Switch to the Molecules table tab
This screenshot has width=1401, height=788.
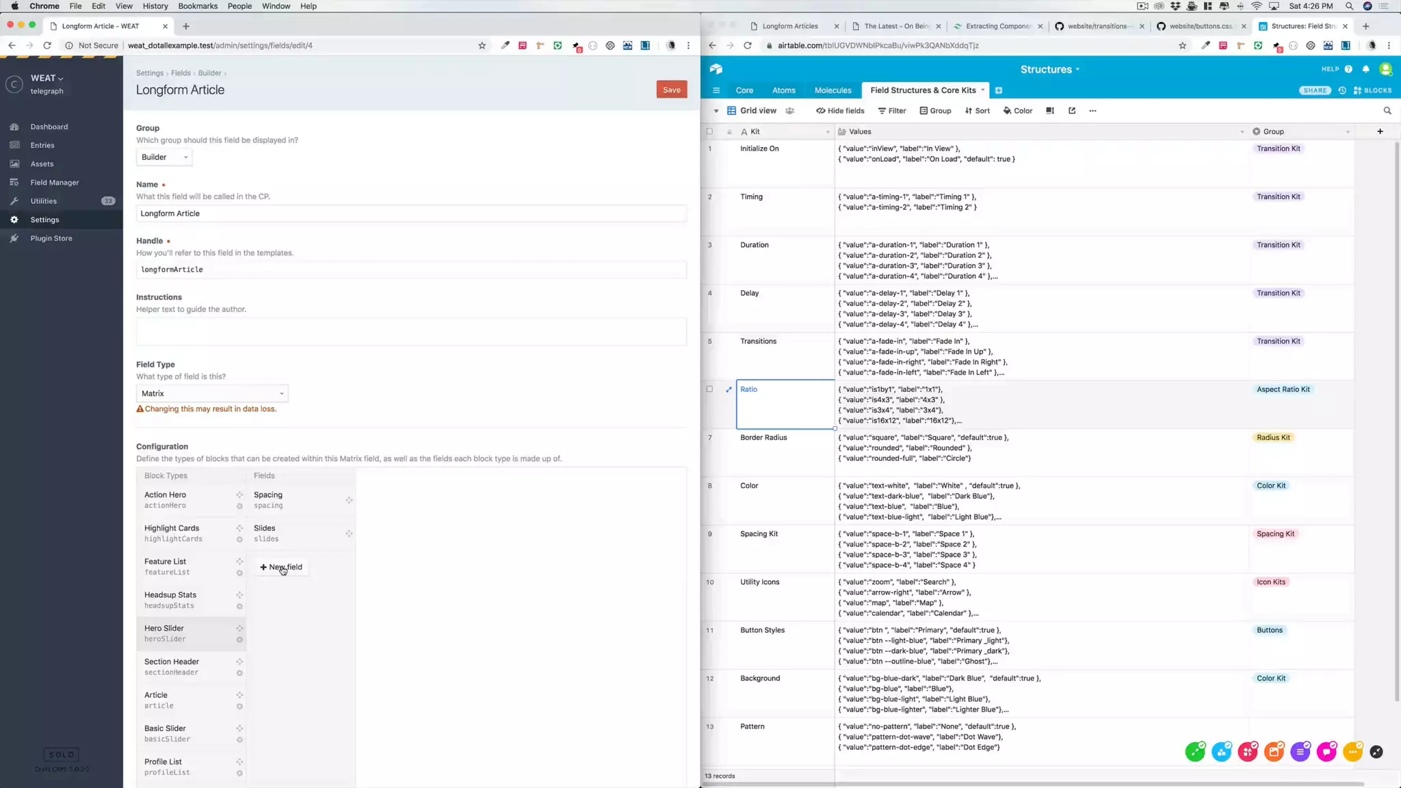click(x=833, y=90)
